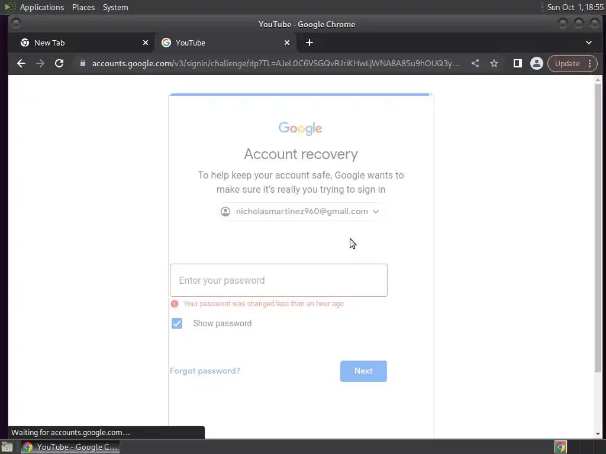
Task: Open the YouTube - Google Chrome taskbar entry
Action: click(x=70, y=447)
